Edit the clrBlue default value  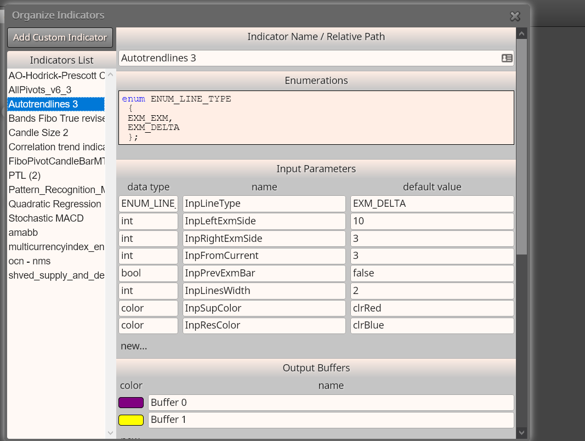[432, 325]
